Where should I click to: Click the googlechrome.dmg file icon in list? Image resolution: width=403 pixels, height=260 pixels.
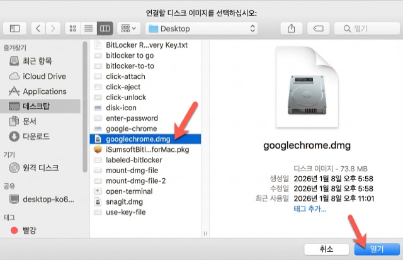(x=98, y=139)
